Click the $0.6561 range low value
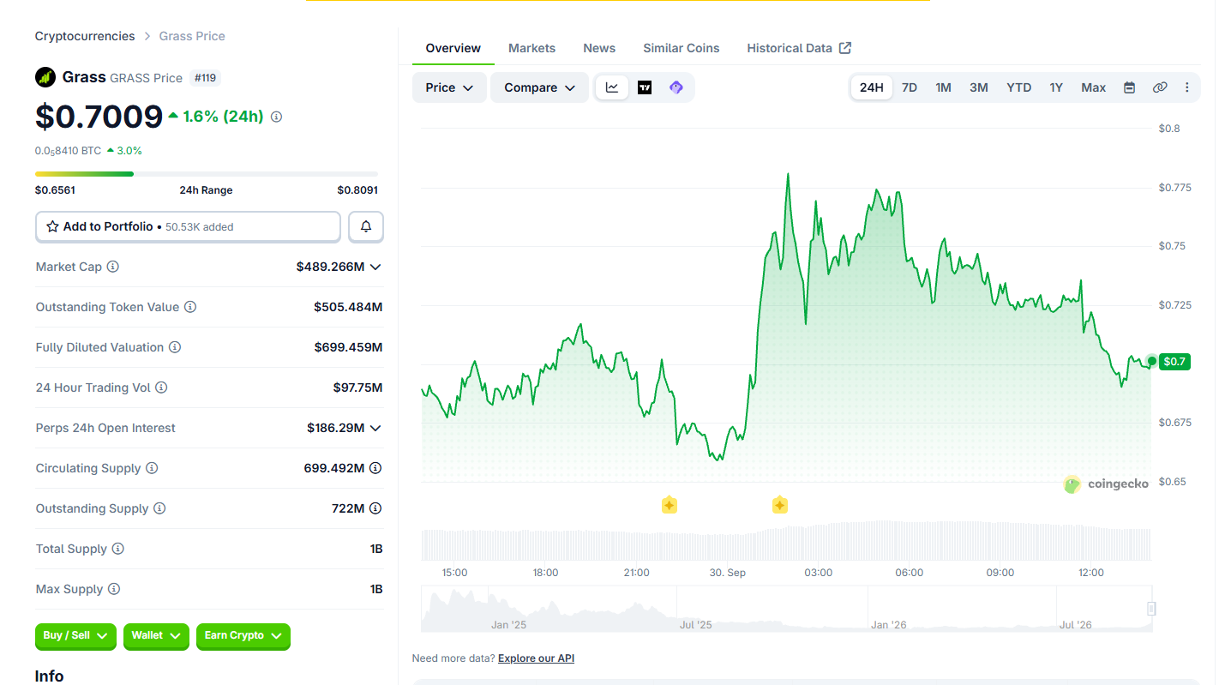Screen dimensions: 1219x685 click(55, 190)
